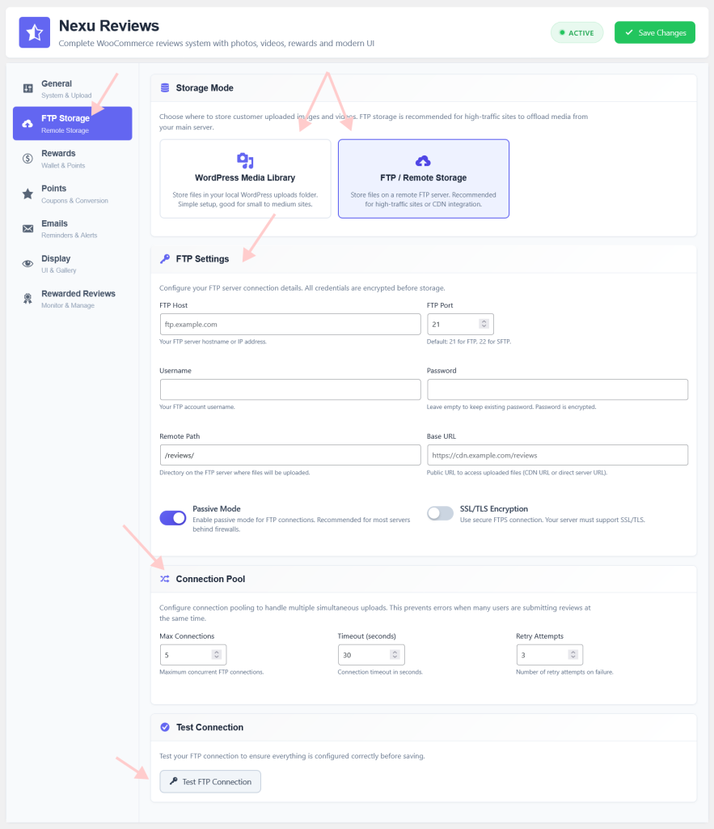Click the checkmark icon in Save Changes

tap(629, 32)
